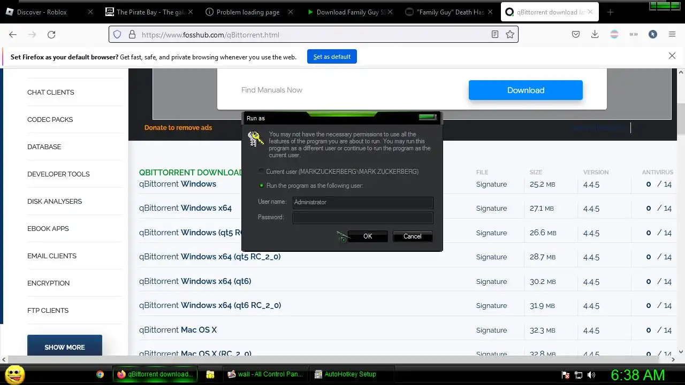Open FTP CLIENTS category
Screen dimensions: 685x385
click(48, 310)
